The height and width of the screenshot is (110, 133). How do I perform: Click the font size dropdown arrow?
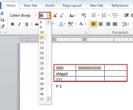coord(49,15)
